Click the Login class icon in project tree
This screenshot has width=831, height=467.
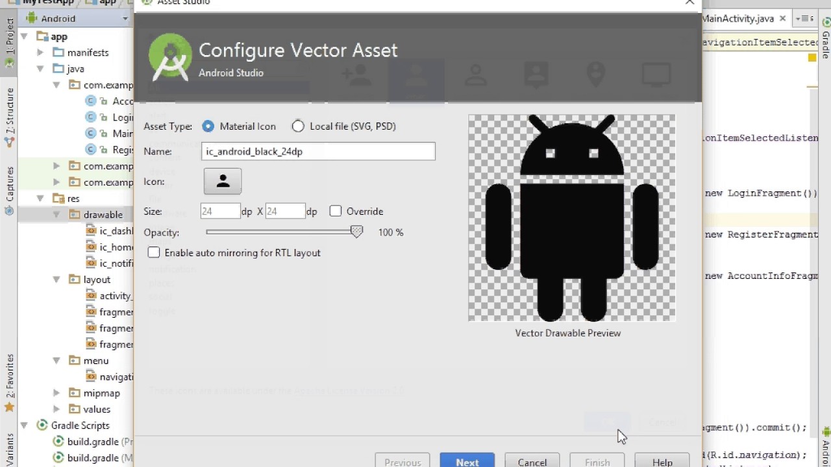click(91, 117)
